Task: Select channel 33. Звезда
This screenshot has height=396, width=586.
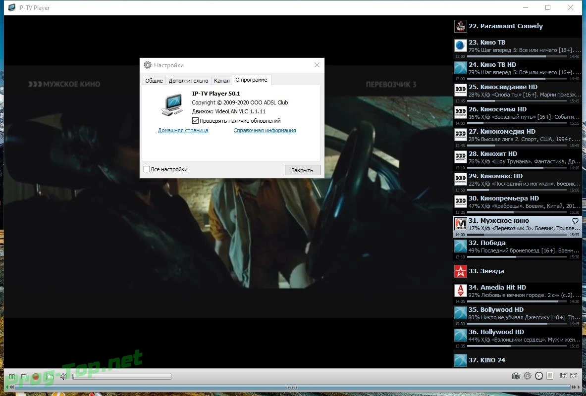Action: [x=517, y=271]
